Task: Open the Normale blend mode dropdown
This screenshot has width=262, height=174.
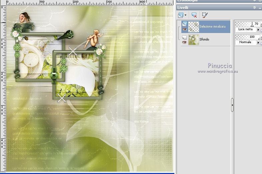Action: [x=258, y=43]
